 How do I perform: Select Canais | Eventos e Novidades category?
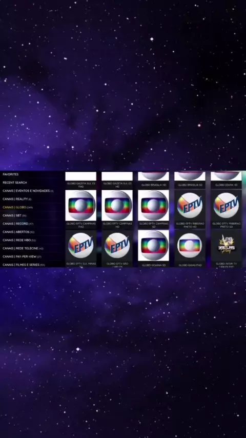coord(28,191)
